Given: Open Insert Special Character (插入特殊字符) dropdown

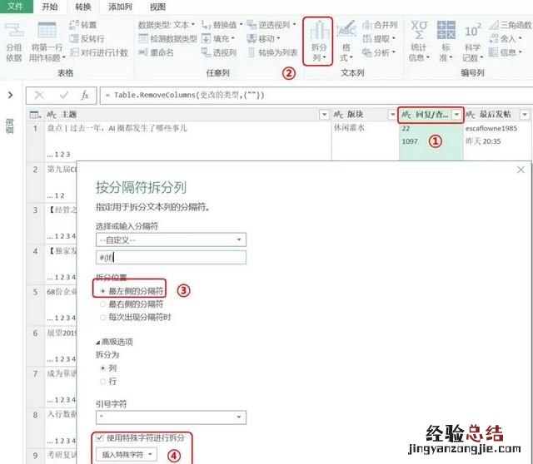Looking at the screenshot, I should [127, 455].
